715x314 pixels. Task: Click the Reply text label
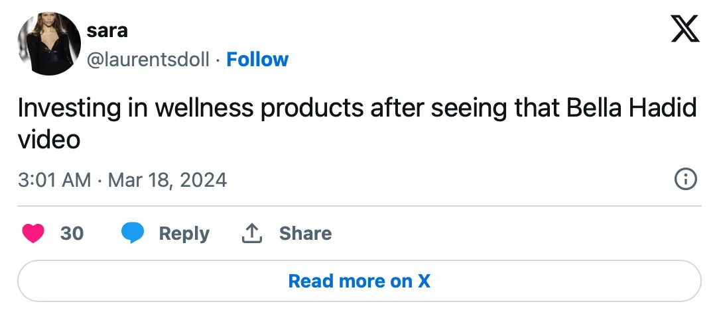pyautogui.click(x=184, y=233)
